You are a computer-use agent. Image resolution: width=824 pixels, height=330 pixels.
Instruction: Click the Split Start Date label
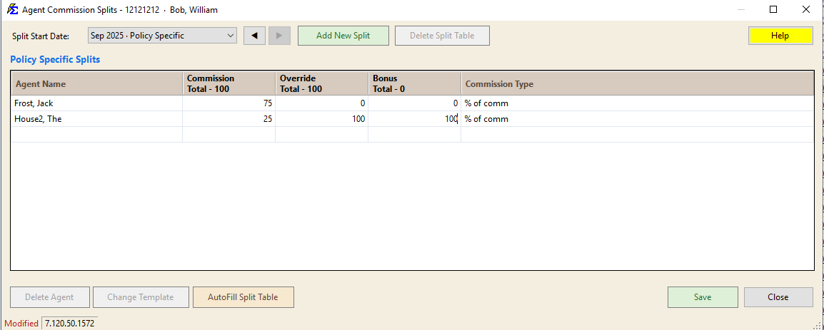click(41, 36)
